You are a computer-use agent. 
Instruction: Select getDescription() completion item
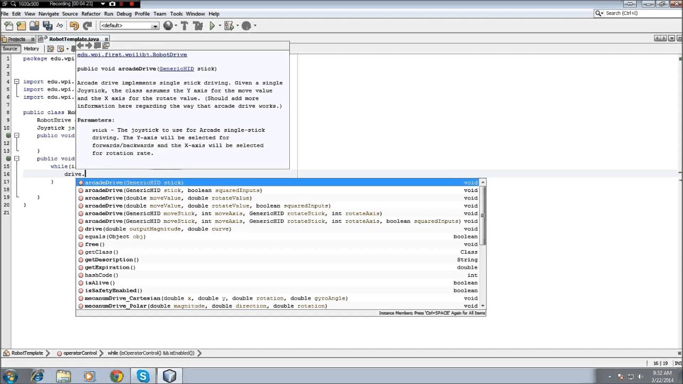277,260
